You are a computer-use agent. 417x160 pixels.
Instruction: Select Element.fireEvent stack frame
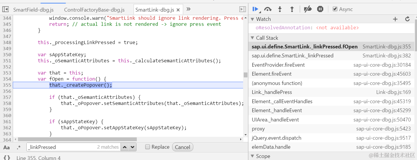tap(331, 74)
